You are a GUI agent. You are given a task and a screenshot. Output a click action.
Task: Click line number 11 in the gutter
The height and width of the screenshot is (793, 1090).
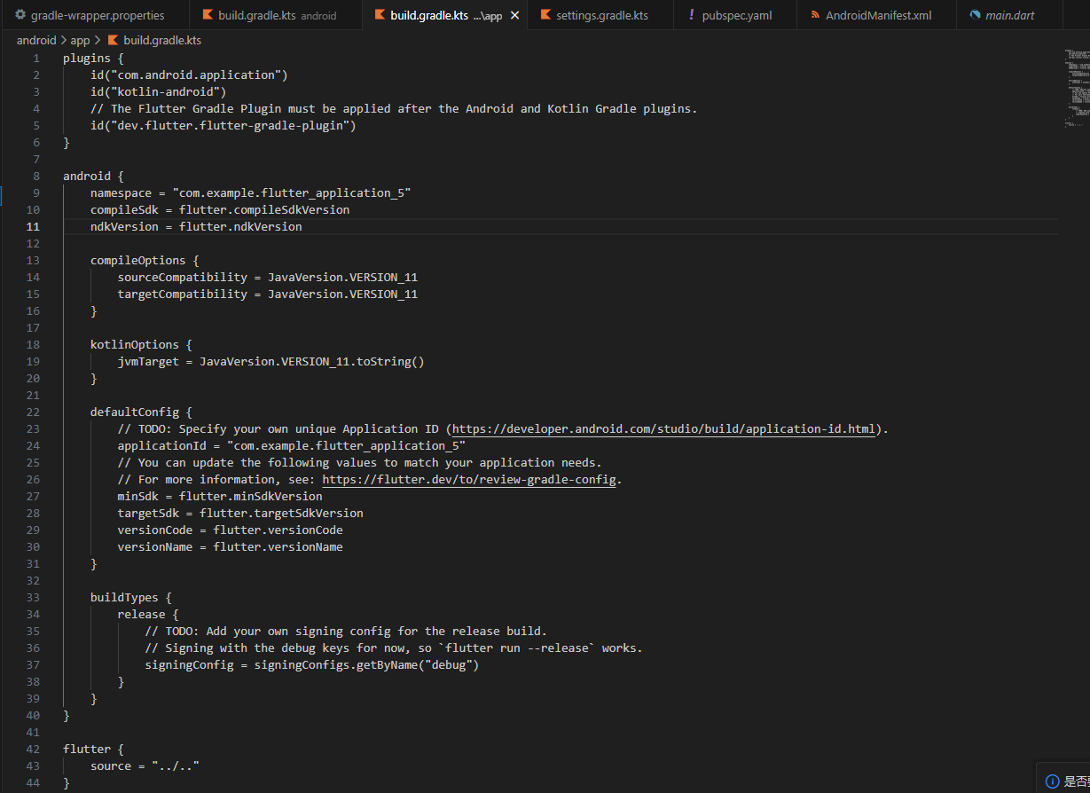(x=33, y=227)
